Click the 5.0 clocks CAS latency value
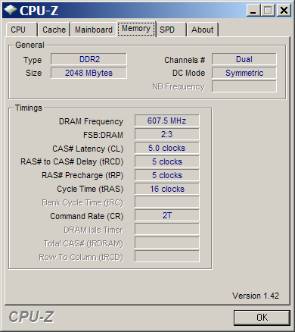295x332 pixels. pos(167,148)
